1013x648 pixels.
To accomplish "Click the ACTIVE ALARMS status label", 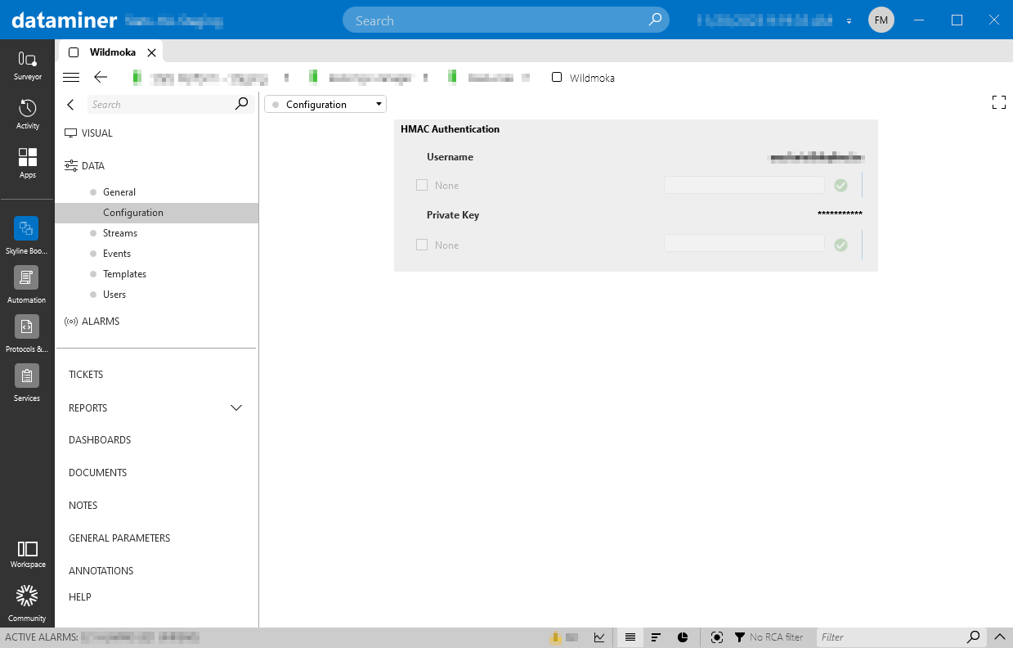I will point(41,637).
